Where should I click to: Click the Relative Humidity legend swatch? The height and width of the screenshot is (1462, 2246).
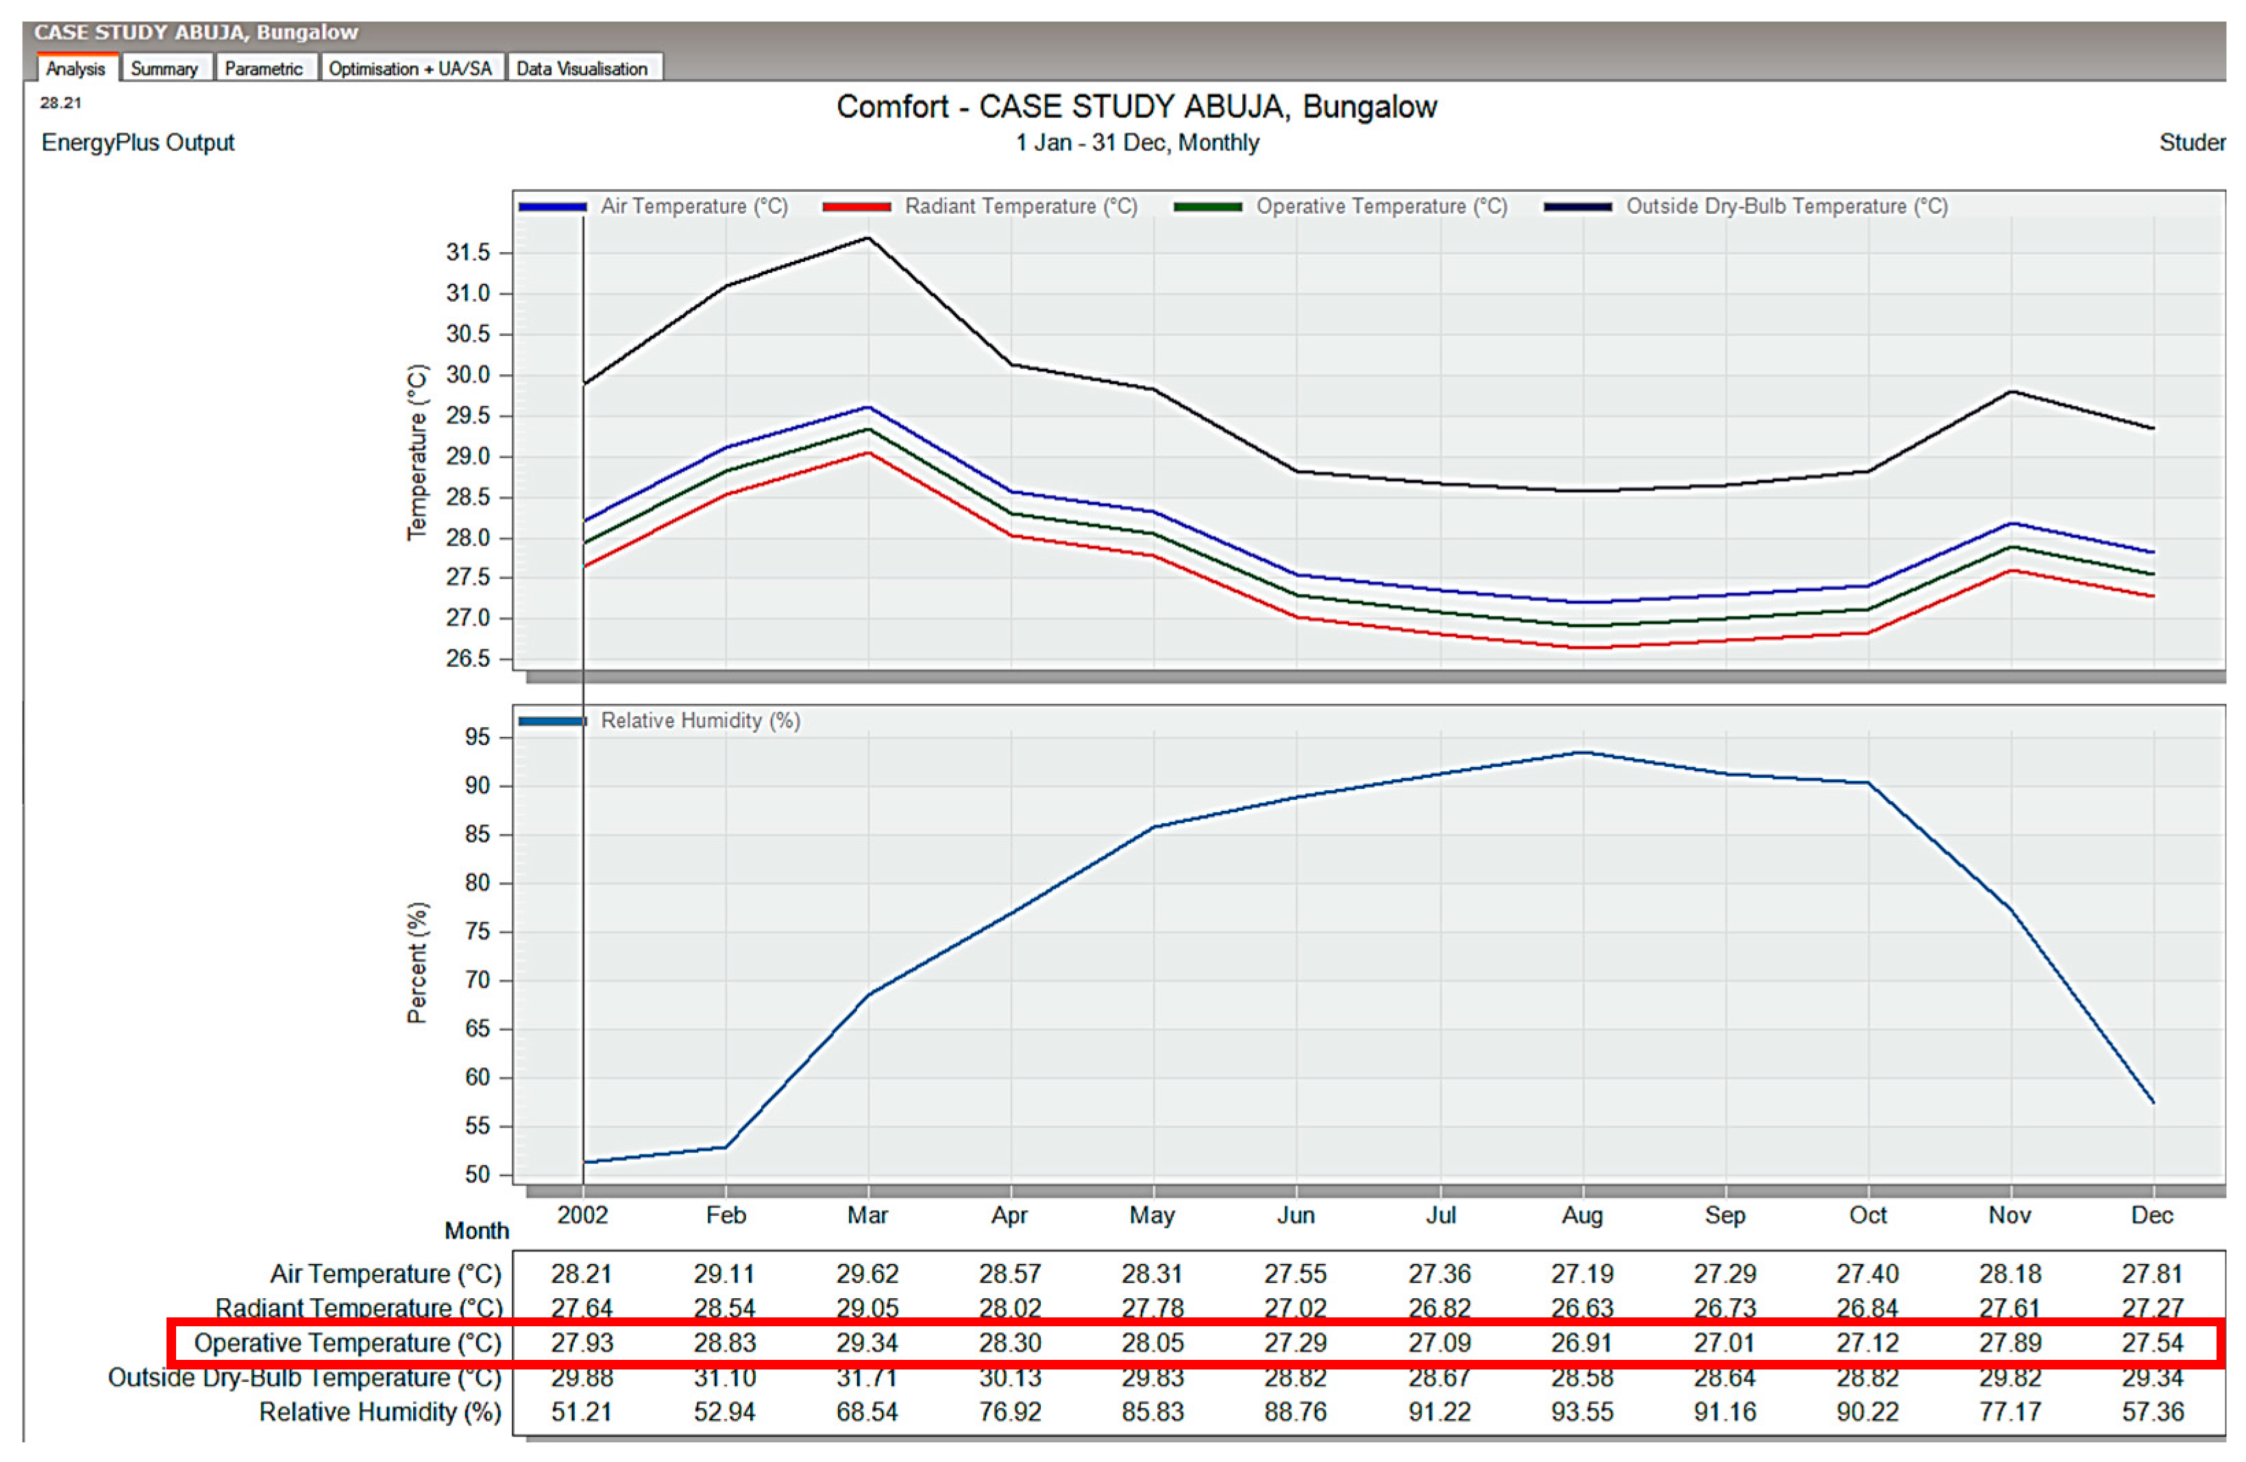[553, 721]
